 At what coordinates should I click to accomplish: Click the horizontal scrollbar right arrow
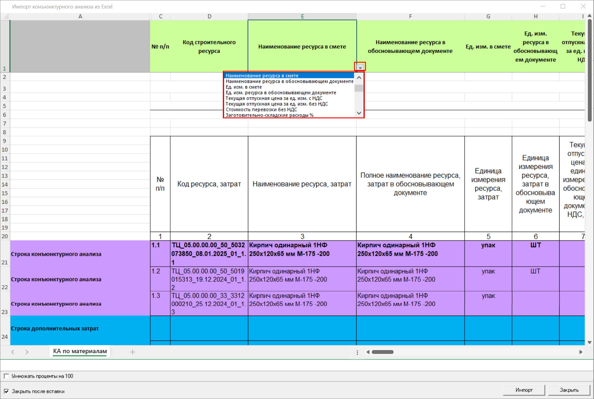580,352
